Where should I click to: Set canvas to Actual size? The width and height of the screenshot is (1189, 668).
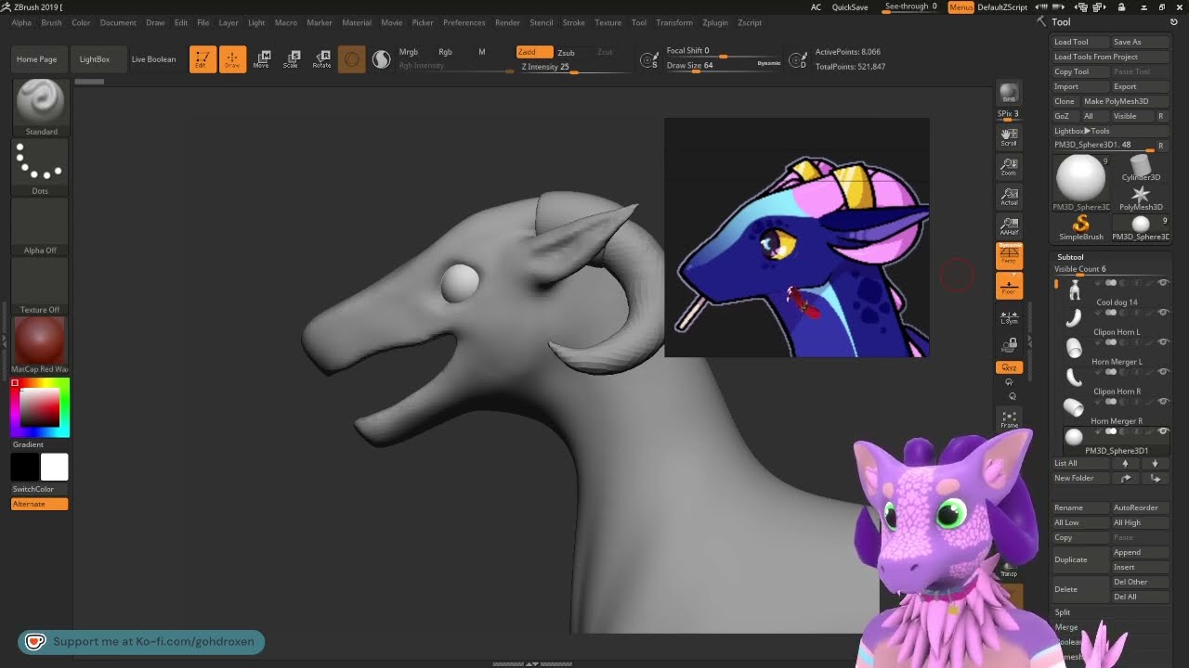pos(1009,197)
